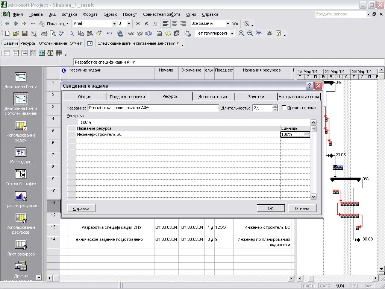The height and width of the screenshot is (289, 385).
Task: Open the Network Diagram view in sidebar
Action: click(x=21, y=177)
